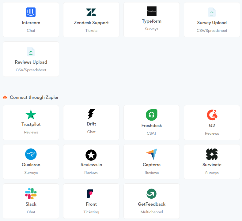
Task: Click the red G2 logo icon
Action: coord(212,115)
